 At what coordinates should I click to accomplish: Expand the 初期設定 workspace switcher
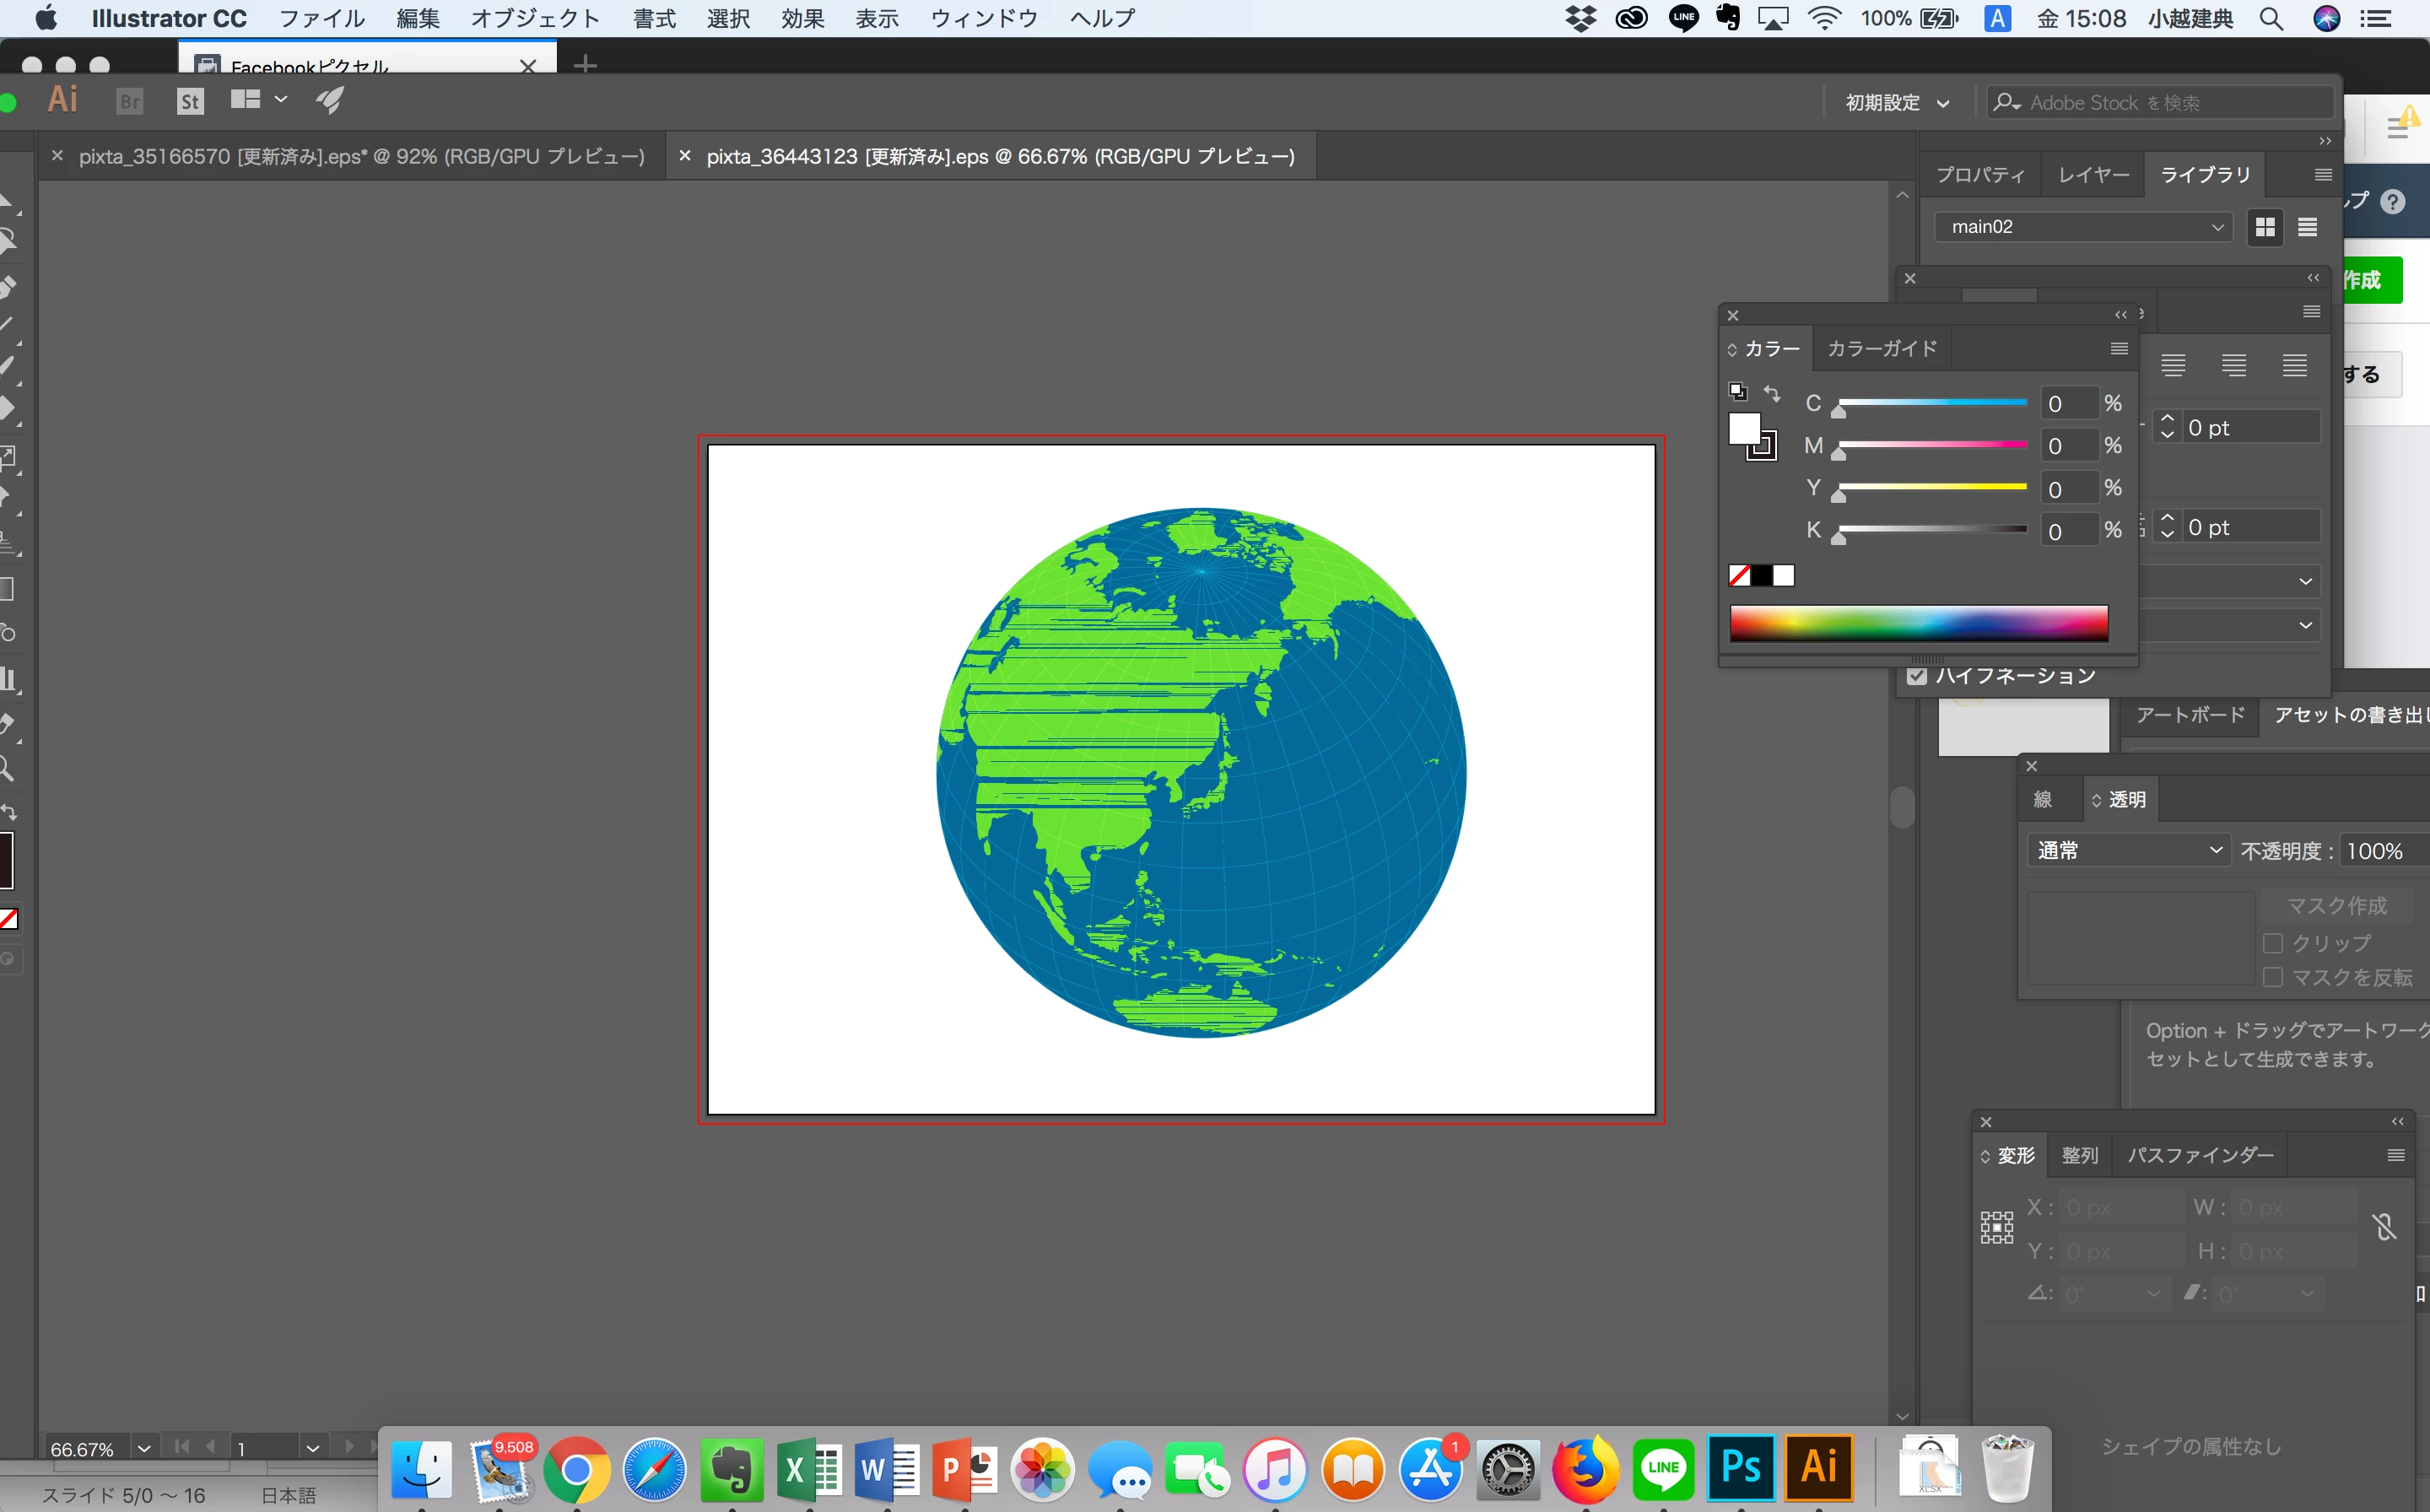tap(1897, 103)
